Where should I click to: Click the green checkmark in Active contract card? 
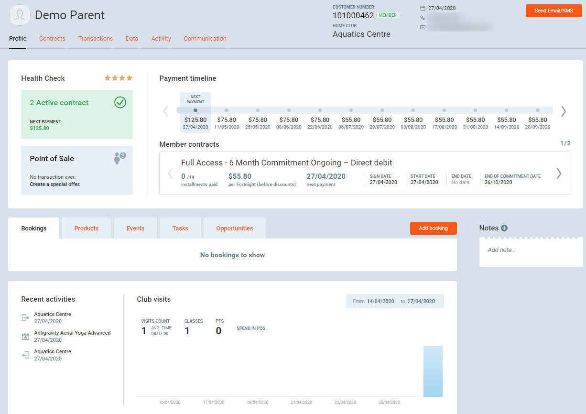(120, 102)
